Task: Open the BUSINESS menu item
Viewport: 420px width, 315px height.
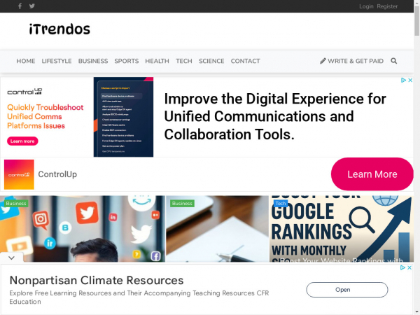Action: point(93,61)
